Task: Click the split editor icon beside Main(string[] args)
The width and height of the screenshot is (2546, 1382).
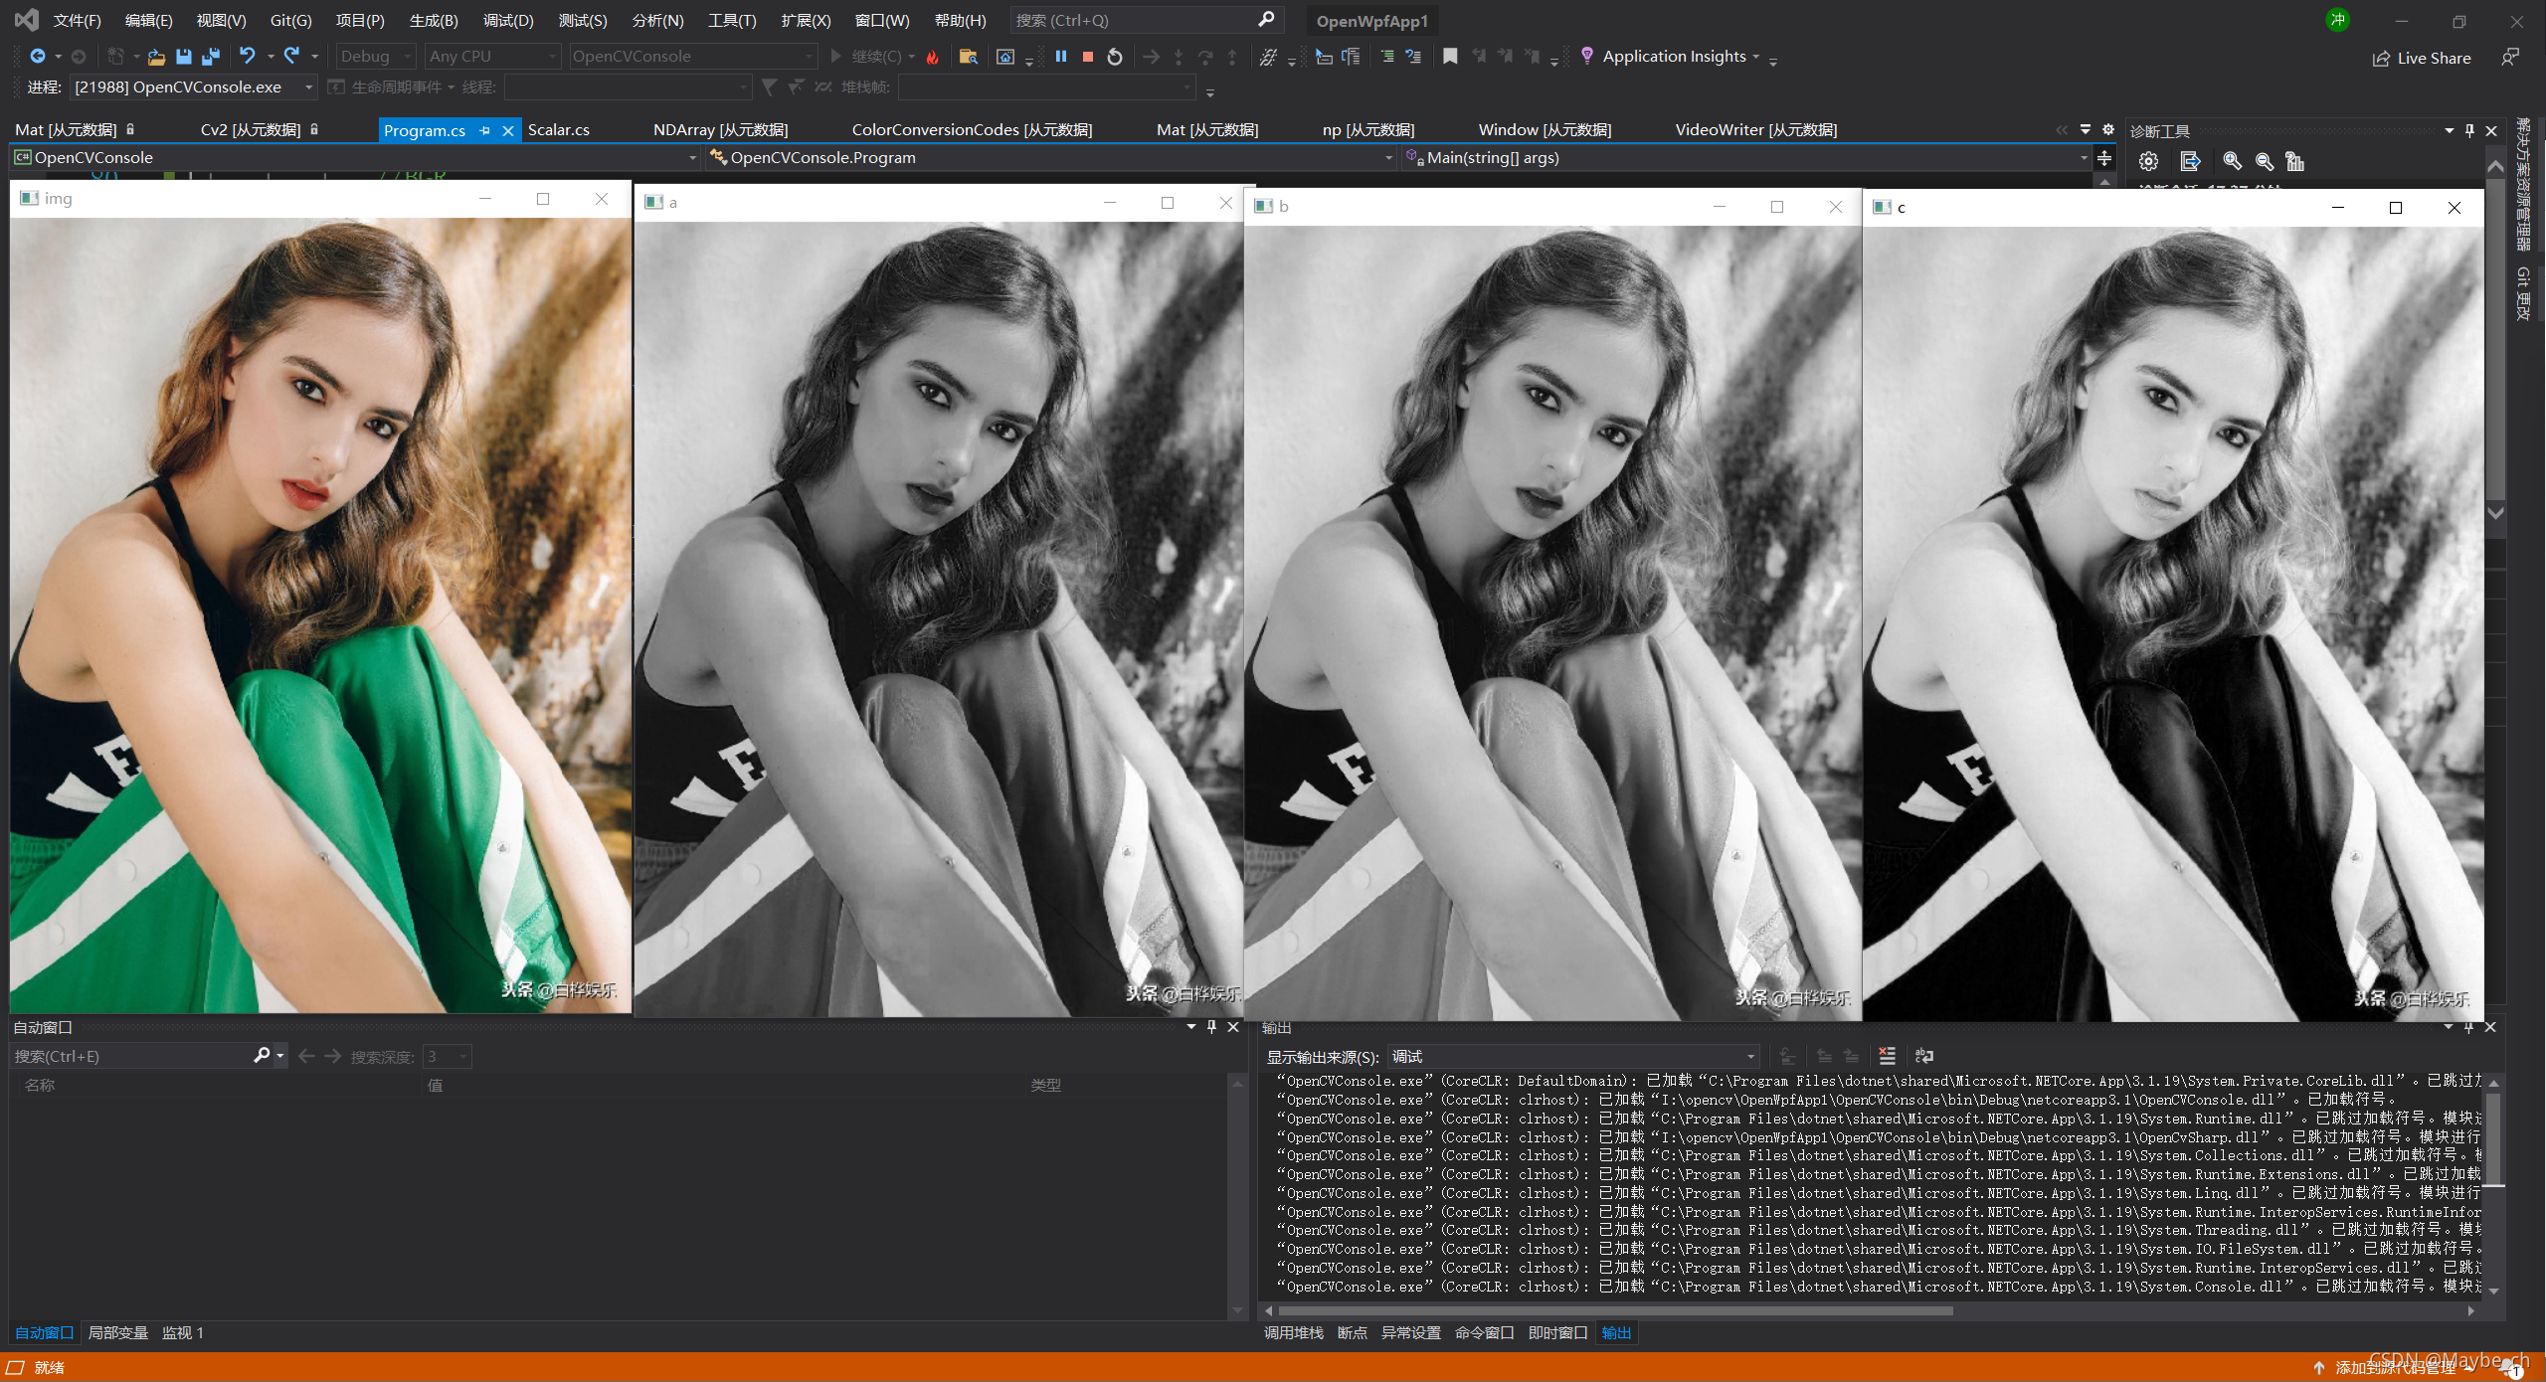Action: tap(2104, 158)
